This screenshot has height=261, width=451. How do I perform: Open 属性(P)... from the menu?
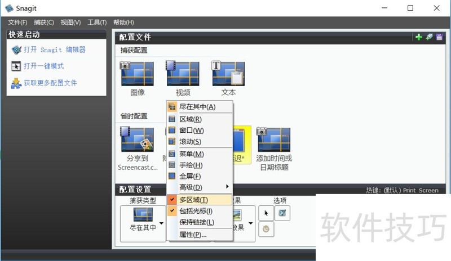click(x=200, y=235)
